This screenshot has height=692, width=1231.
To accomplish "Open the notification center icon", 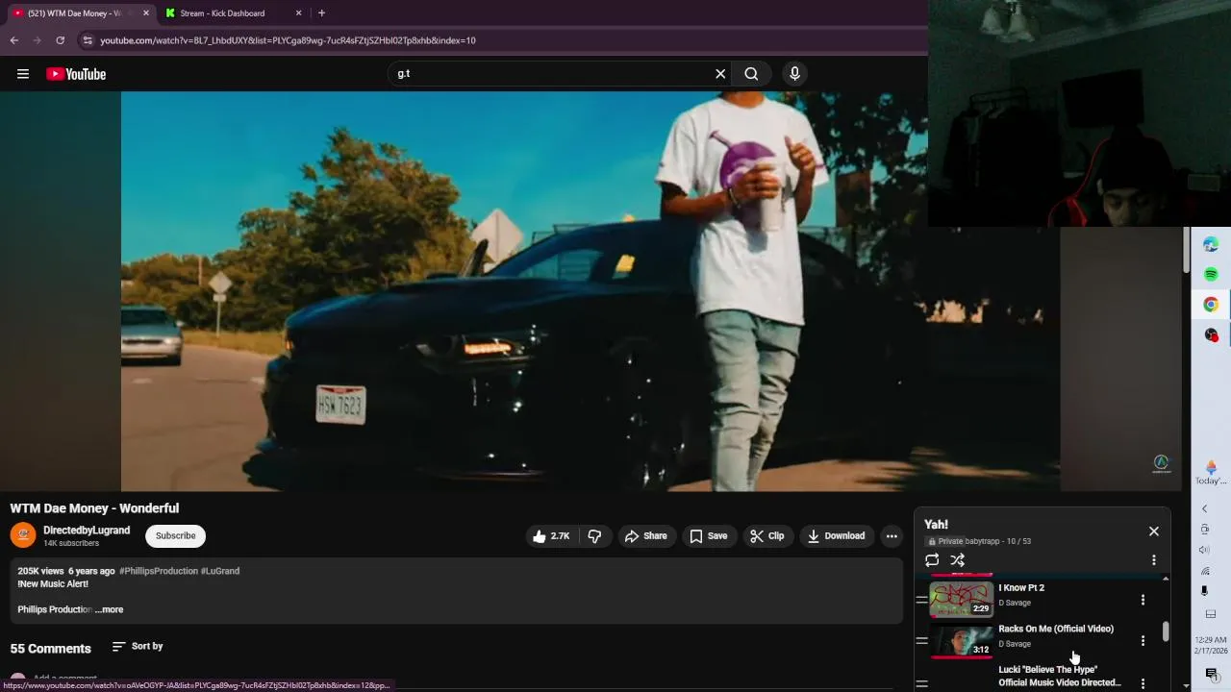I will coord(1211,674).
